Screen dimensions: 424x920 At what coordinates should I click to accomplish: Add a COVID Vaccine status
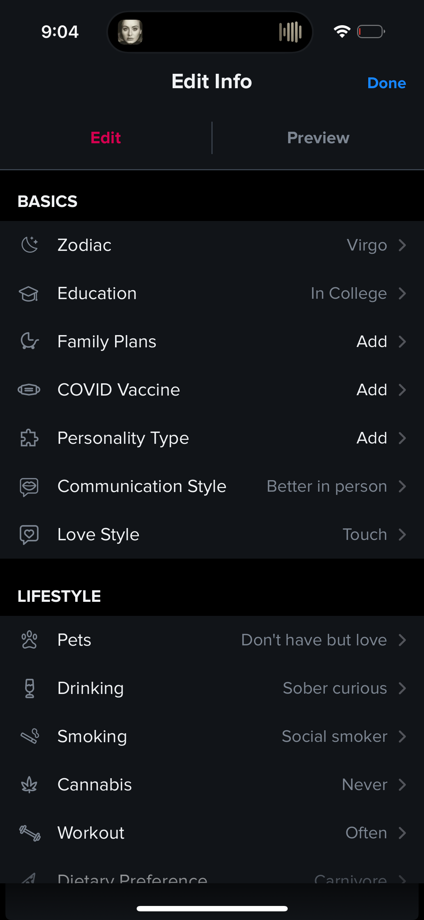click(371, 390)
